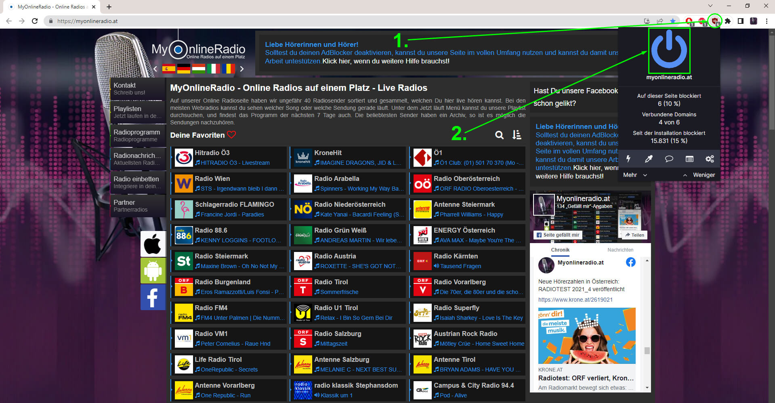775x403 pixels.
Task: Activate uBlock element zapper lightning icon
Action: pyautogui.click(x=628, y=159)
